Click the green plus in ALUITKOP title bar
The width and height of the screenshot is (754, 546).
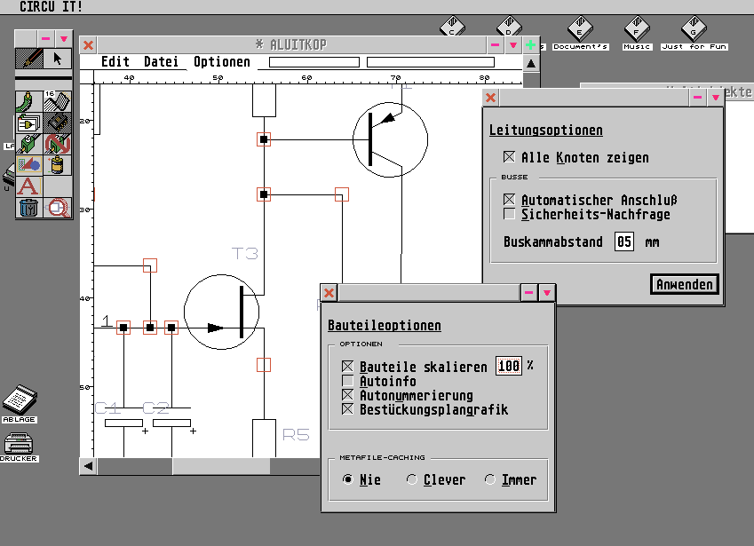point(530,45)
